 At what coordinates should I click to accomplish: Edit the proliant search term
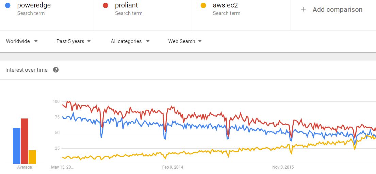(x=127, y=6)
